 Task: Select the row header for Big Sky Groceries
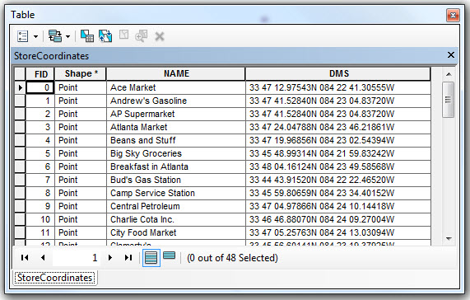20,153
